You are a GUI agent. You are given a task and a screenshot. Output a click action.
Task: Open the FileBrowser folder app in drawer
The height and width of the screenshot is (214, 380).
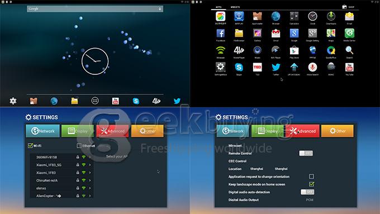[239, 34]
